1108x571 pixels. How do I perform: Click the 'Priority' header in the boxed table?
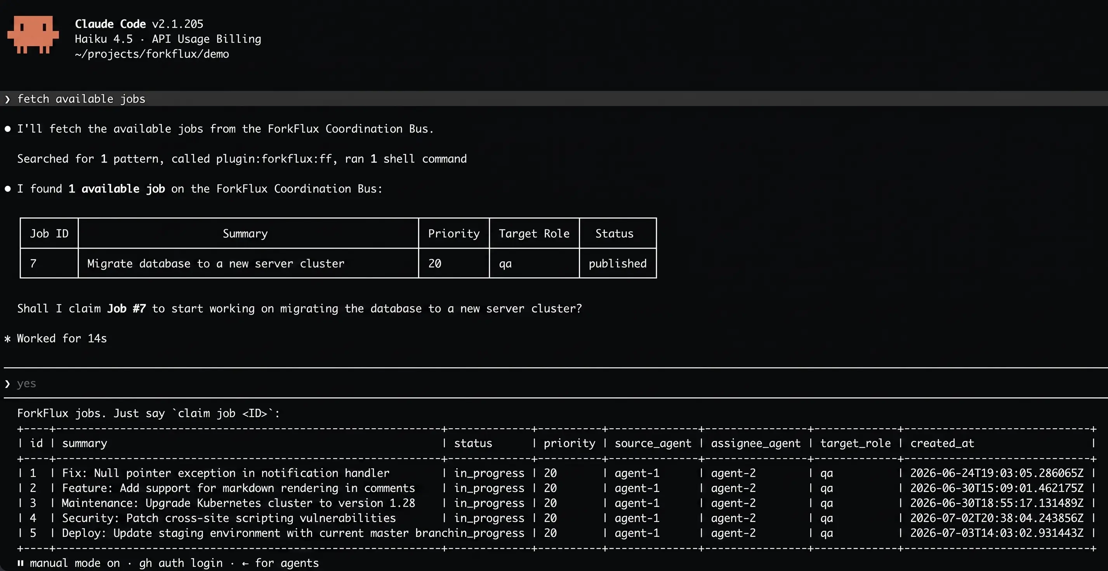454,233
